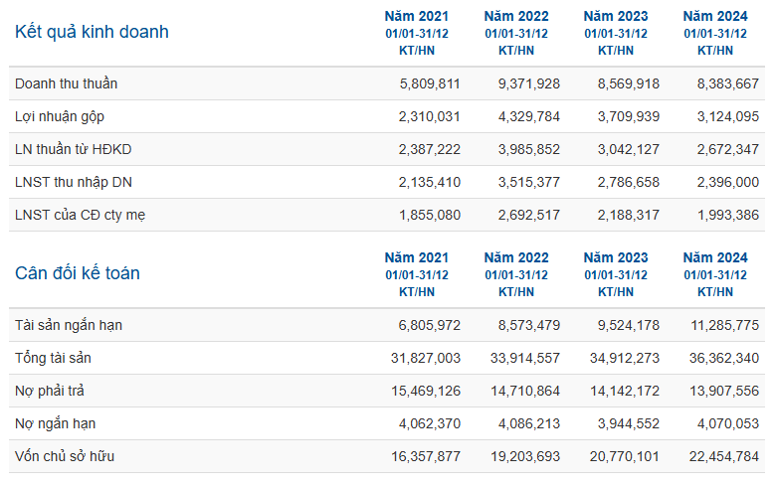Click "Năm 2021" header in Kết quả kinh doanh
The image size is (775, 487).
(x=417, y=16)
